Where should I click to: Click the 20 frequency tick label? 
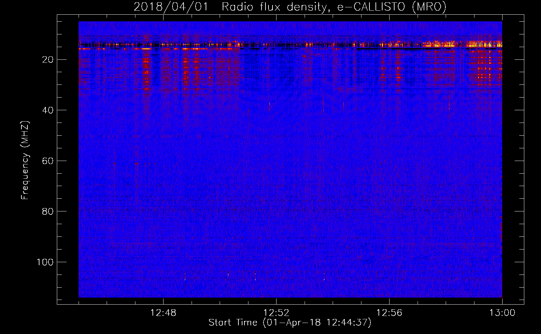48,60
